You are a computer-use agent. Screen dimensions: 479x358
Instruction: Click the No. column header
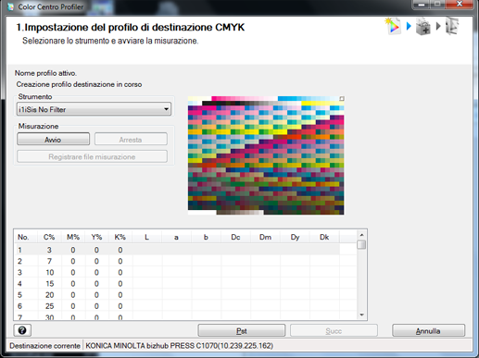26,237
